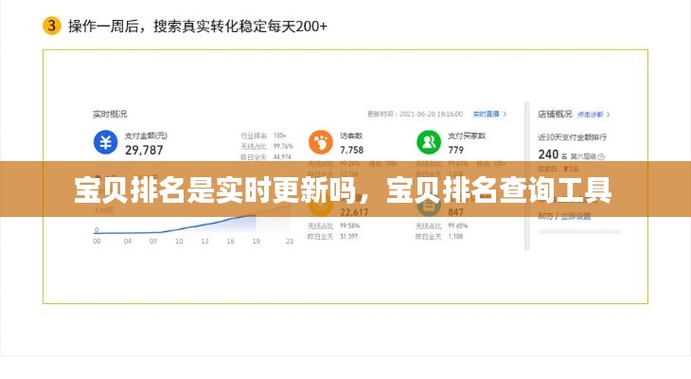Screen dimensions: 691x379
Task: Click the orange footprint visitor count icon
Action: 320,142
